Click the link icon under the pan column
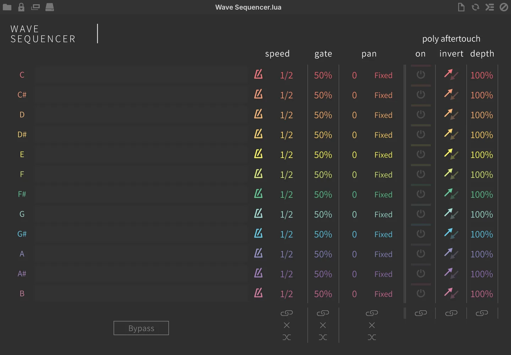Screen dimensions: 511x355 [x=372, y=313]
